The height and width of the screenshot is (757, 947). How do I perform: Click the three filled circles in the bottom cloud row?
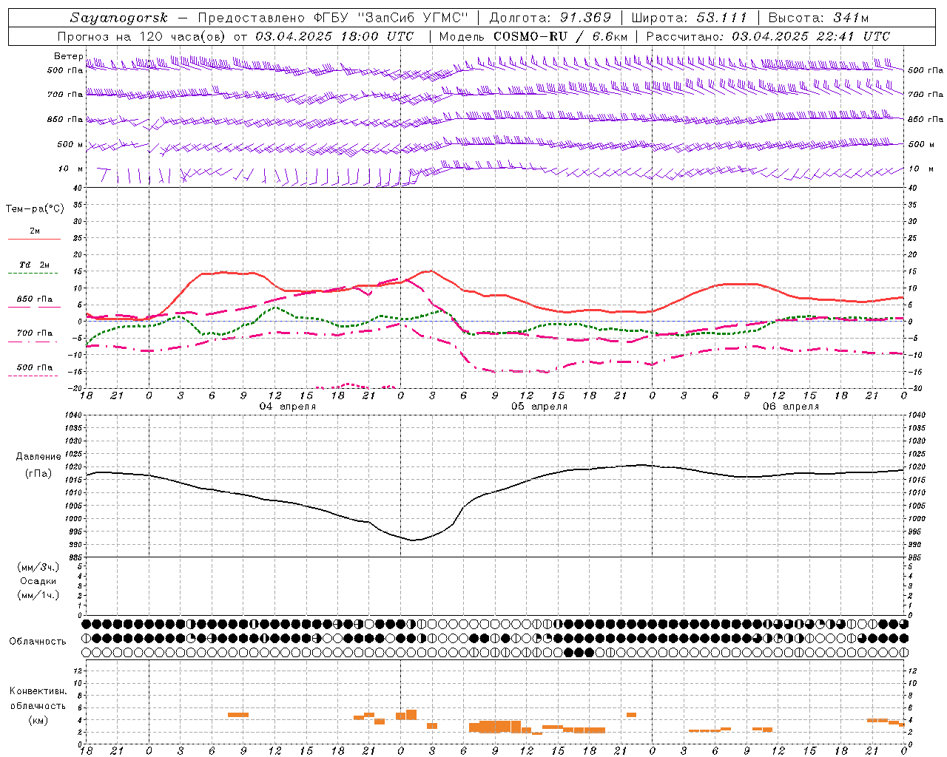pos(579,652)
